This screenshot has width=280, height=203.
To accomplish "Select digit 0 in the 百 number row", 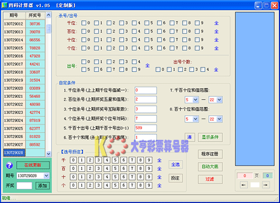I will tap(73, 168).
